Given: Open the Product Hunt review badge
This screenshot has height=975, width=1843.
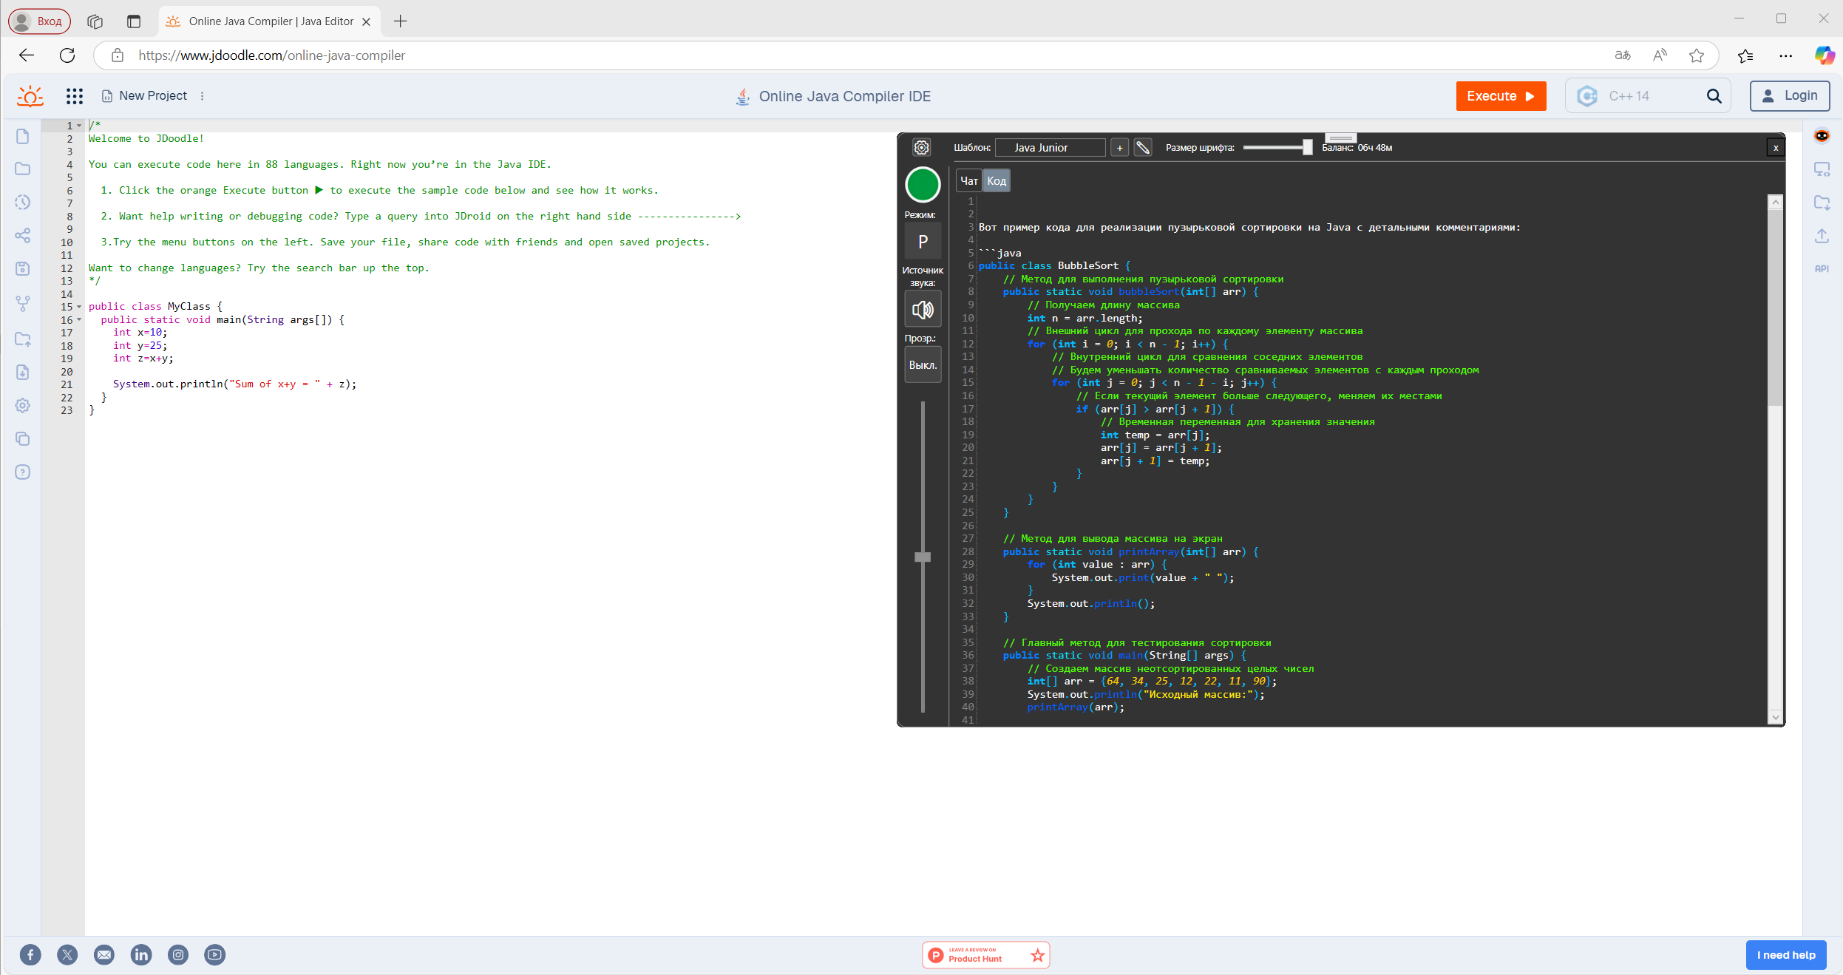Looking at the screenshot, I should click(986, 955).
